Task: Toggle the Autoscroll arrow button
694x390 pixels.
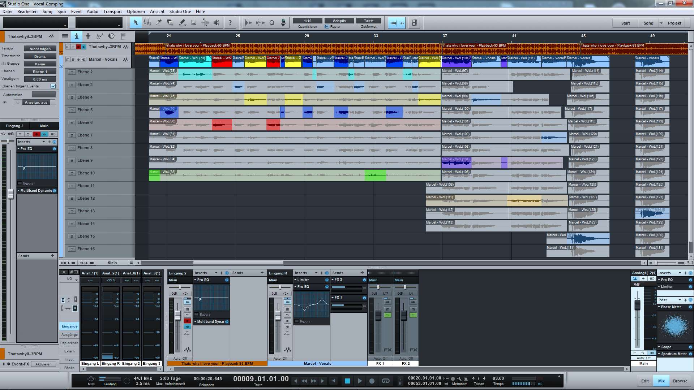Action: (x=393, y=23)
